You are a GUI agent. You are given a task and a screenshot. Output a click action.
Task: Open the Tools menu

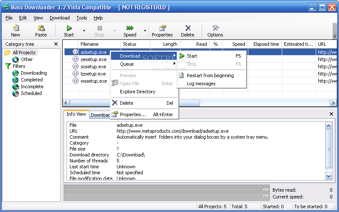[x=82, y=18]
